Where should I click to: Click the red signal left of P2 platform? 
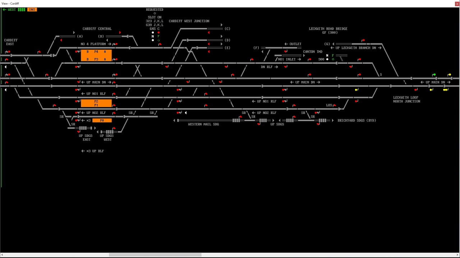coord(78,101)
